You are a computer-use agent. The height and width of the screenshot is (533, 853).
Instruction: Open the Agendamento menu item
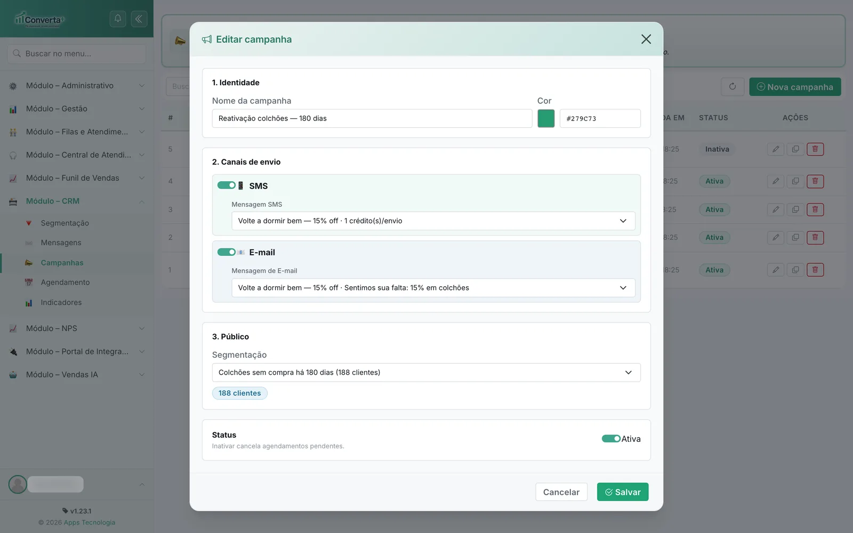click(66, 282)
